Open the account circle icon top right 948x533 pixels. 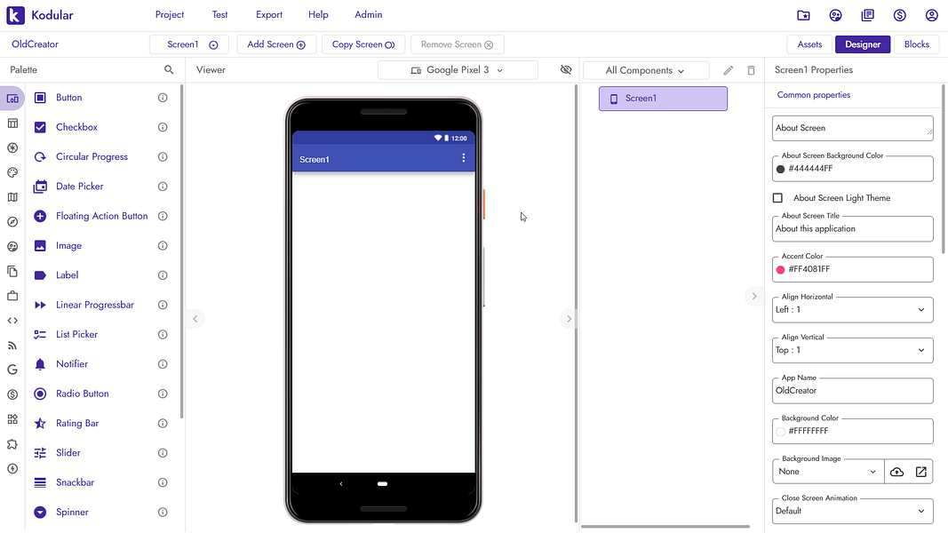[x=931, y=14]
